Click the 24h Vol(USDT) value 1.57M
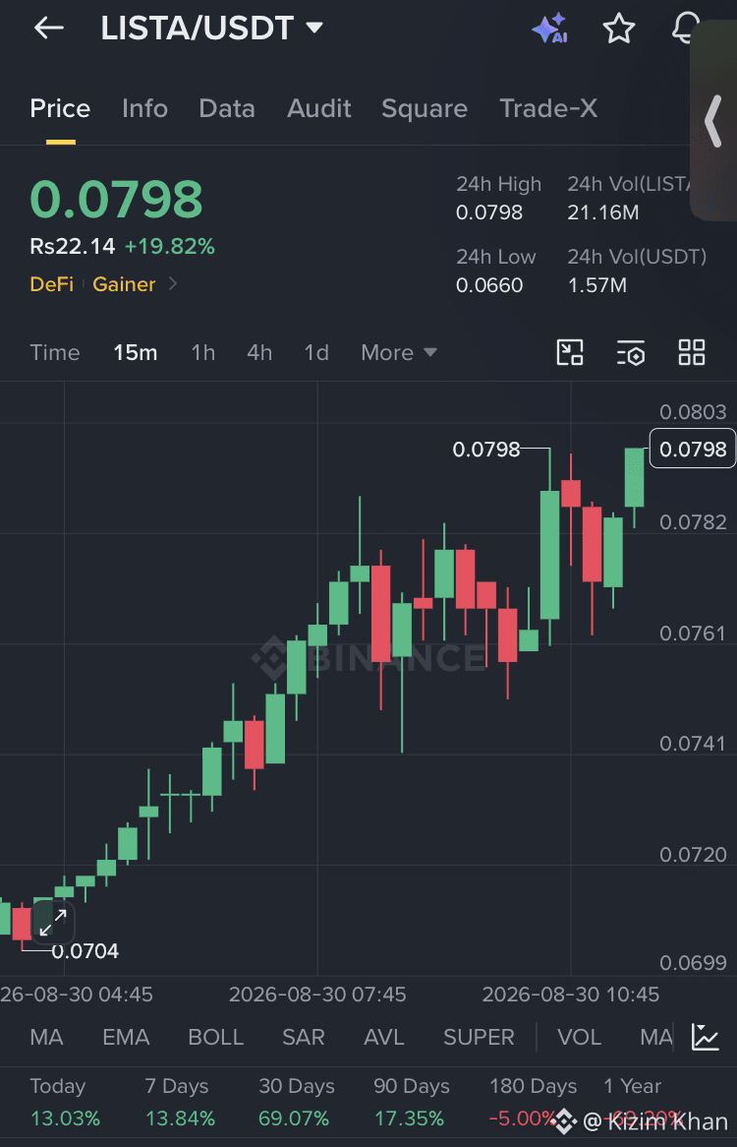The image size is (737, 1147). tap(597, 284)
